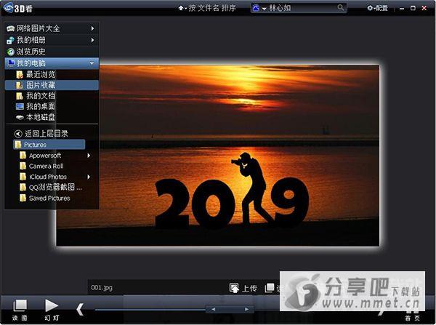Open the 本地磁盘 local disk entry
436x325 pixels.
(52, 117)
